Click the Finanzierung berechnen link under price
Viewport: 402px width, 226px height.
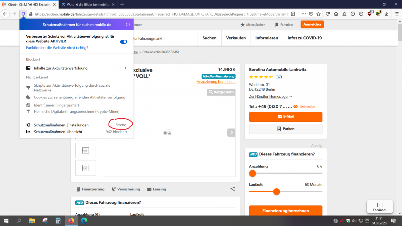pyautogui.click(x=216, y=82)
